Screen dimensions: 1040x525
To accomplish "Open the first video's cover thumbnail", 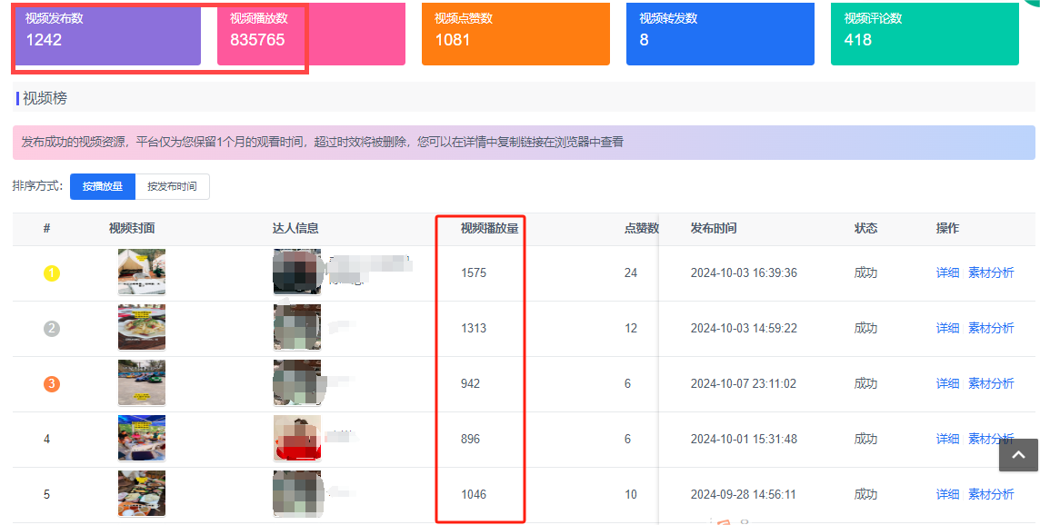I will [x=141, y=272].
